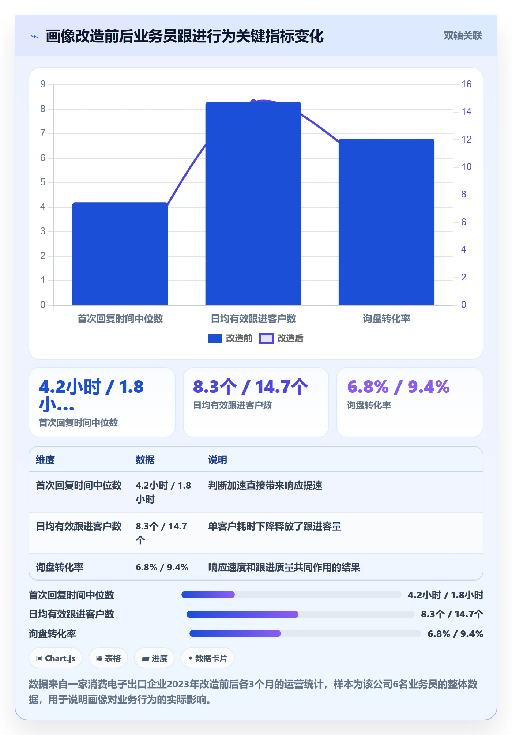The height and width of the screenshot is (735, 512).
Task: Click the title 画像改造前后业务员跟进行为关键指标变化
Action: coord(185,36)
